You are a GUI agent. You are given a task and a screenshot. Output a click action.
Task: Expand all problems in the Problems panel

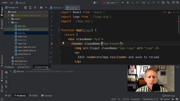pos(6,82)
